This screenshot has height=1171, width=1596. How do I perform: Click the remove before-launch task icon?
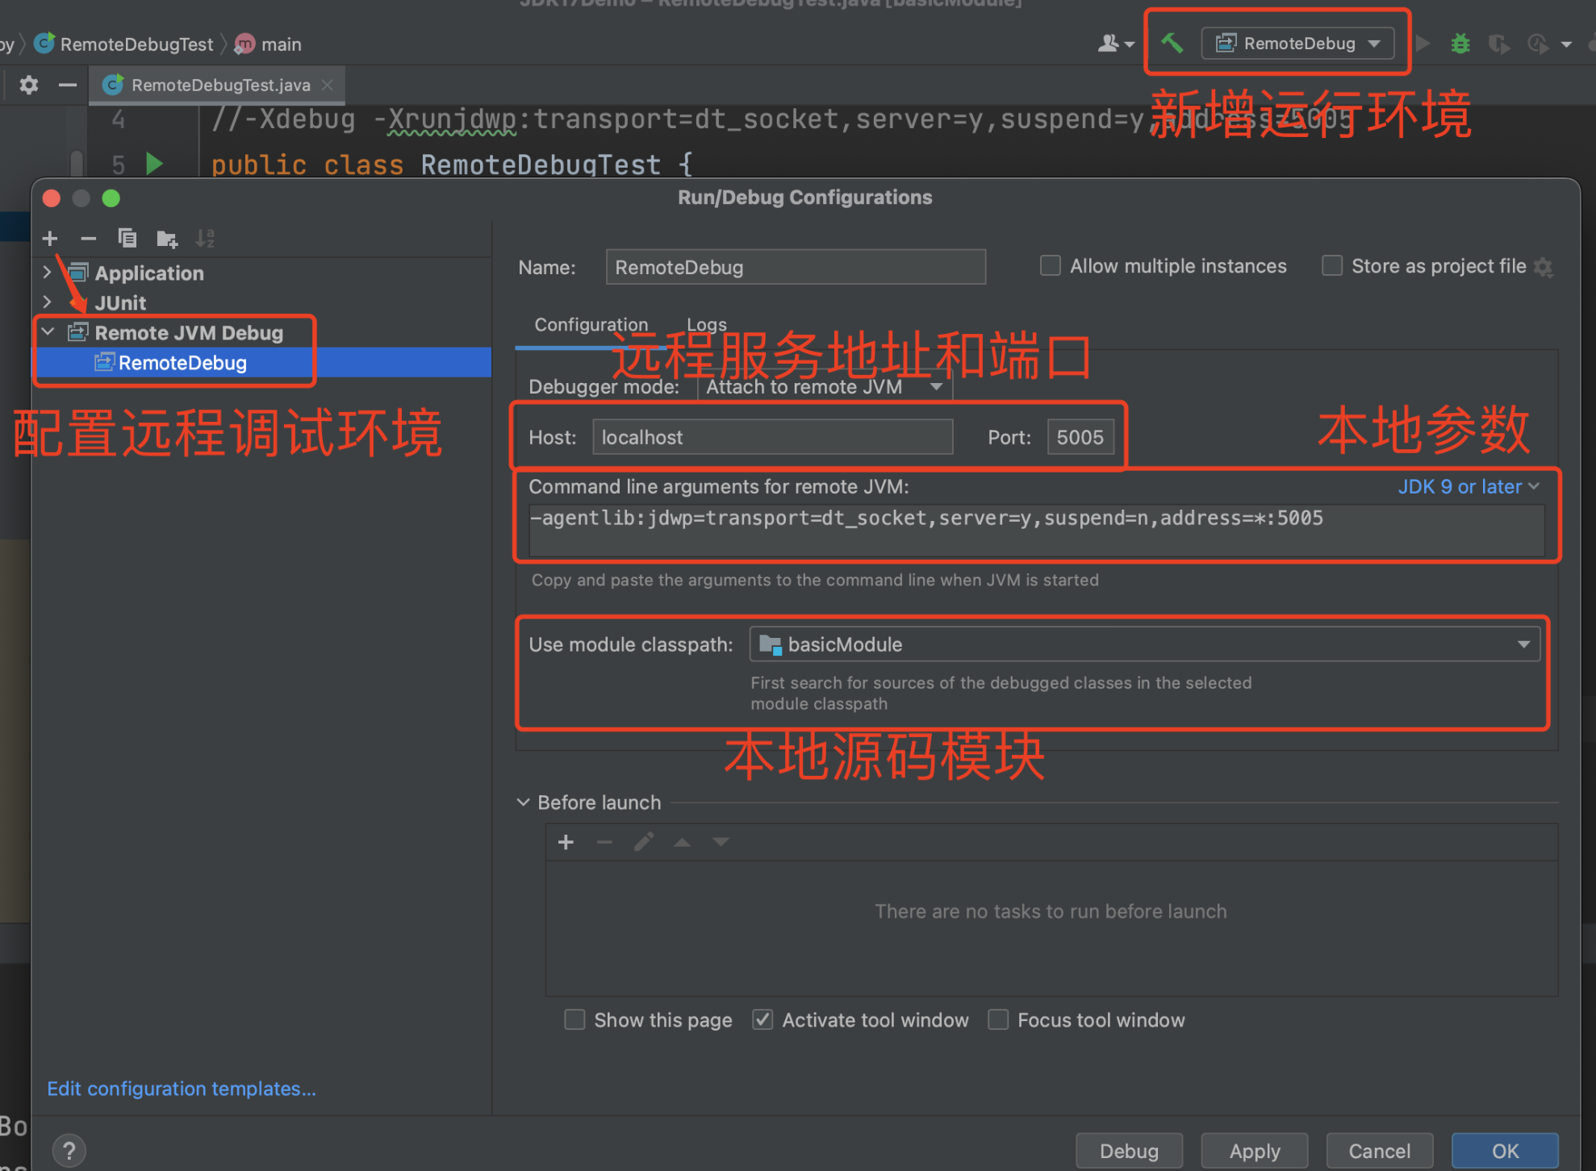(x=604, y=842)
